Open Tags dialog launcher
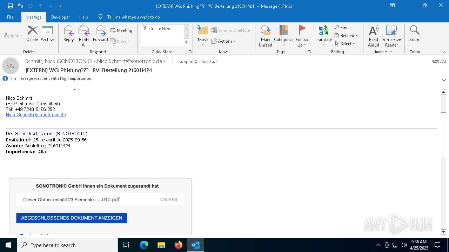Screen dimensions: 449x252 [309, 52]
